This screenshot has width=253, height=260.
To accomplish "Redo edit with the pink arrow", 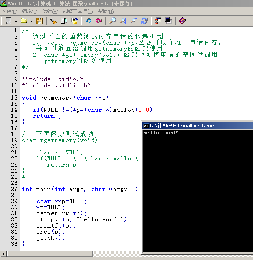I will (99, 21).
